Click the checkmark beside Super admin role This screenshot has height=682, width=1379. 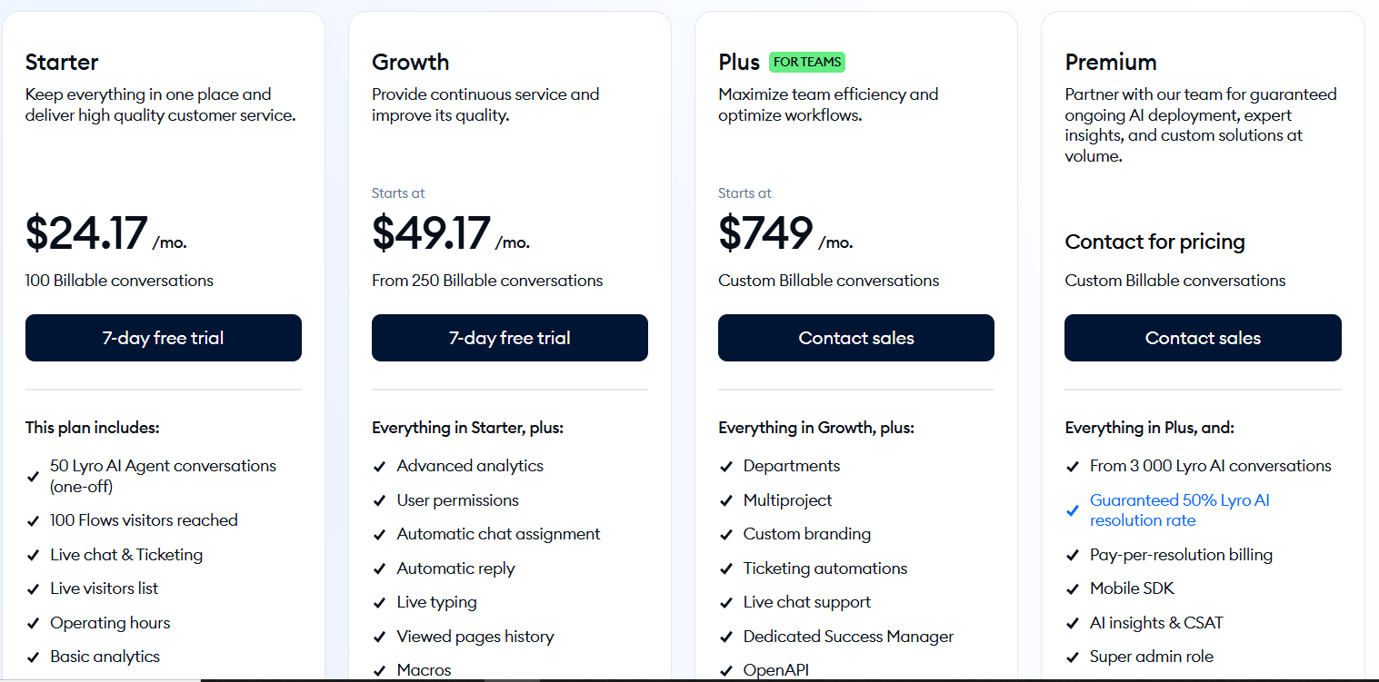click(x=1073, y=656)
